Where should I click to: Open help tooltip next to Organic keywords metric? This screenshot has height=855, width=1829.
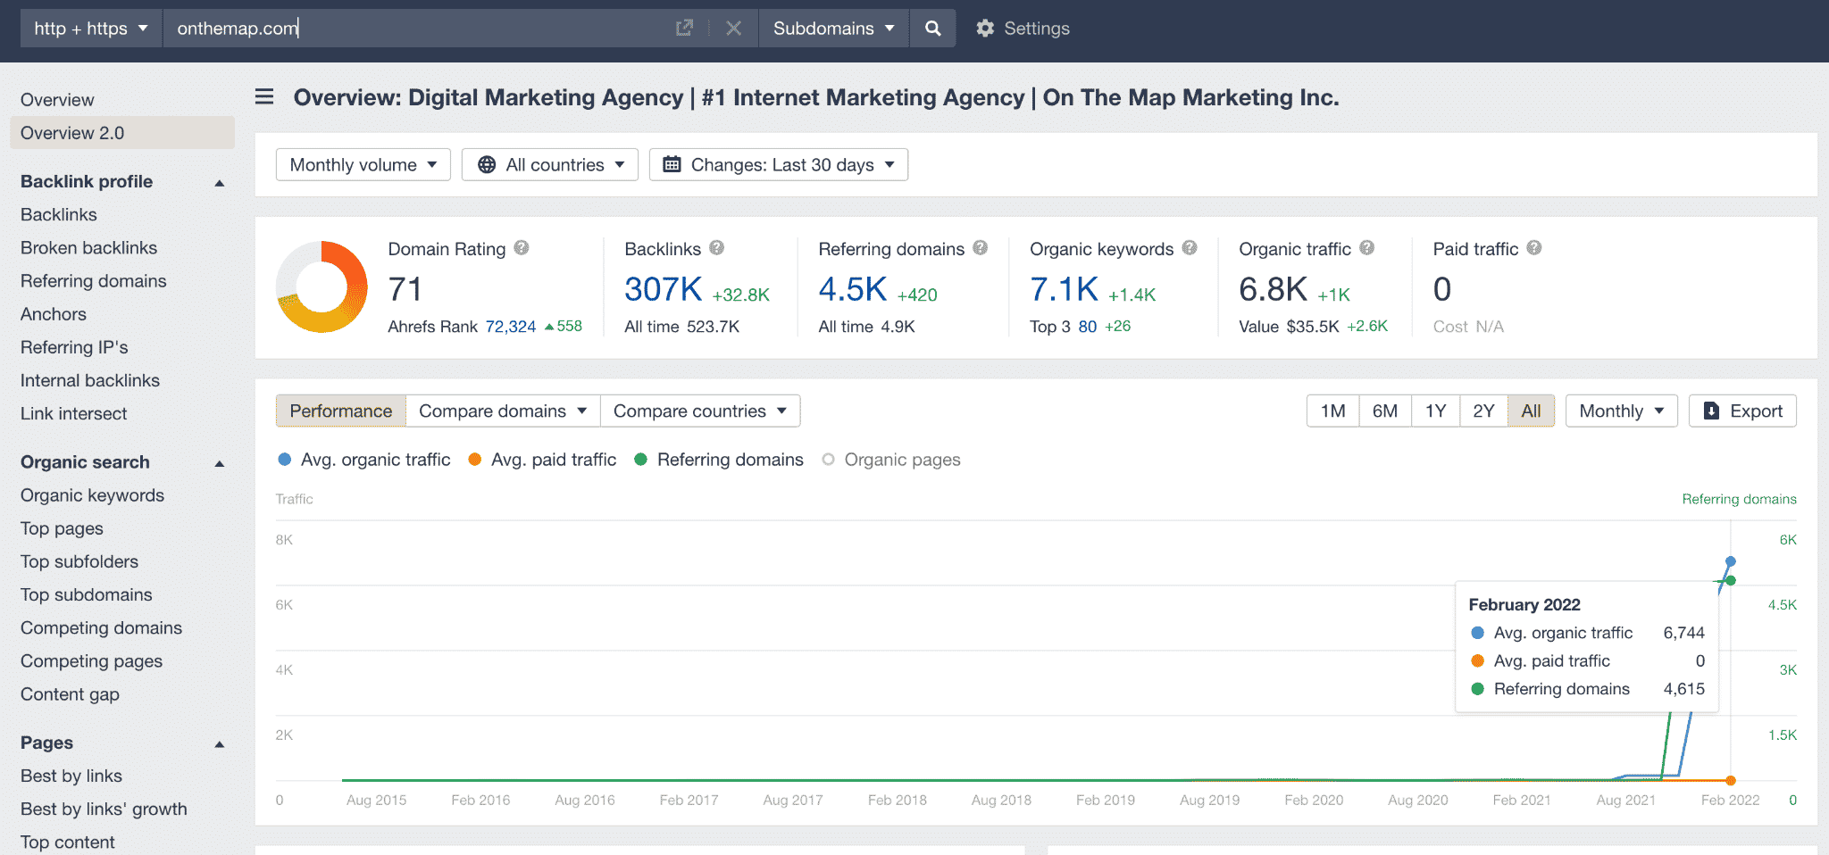[1190, 247]
